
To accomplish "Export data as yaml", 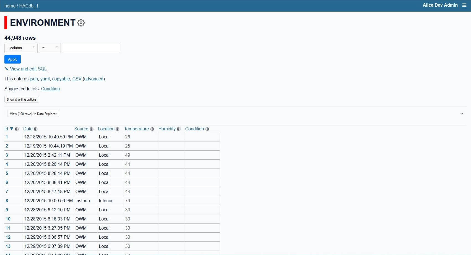I will point(45,79).
